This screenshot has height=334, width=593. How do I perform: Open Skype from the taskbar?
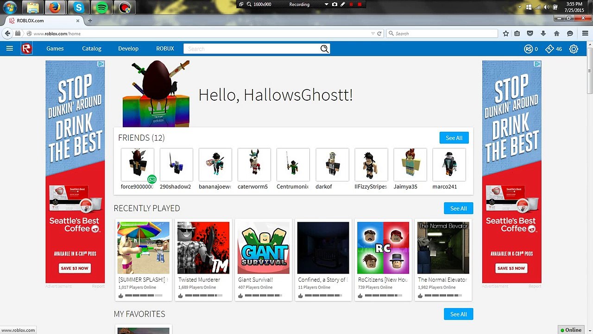point(79,7)
